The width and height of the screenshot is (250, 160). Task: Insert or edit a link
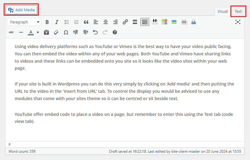click(125, 22)
